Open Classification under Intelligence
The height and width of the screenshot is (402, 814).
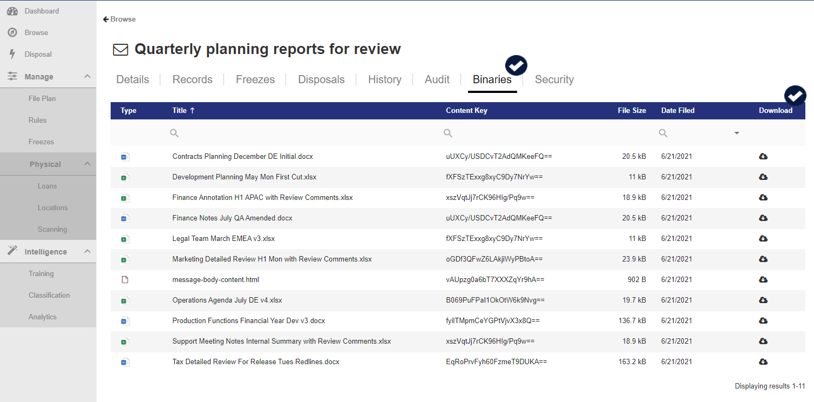(48, 295)
